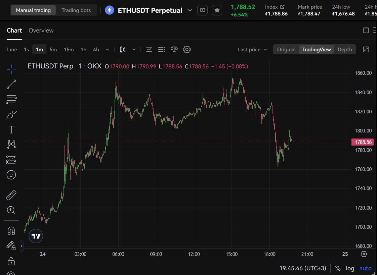
Task: Switch to Original chart view
Action: [x=286, y=50]
